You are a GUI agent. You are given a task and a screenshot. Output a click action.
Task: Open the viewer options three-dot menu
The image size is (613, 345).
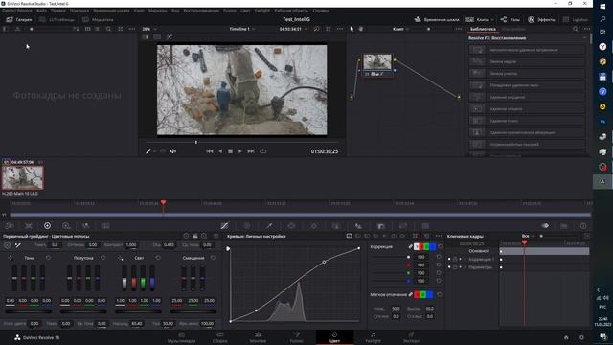tap(340, 29)
